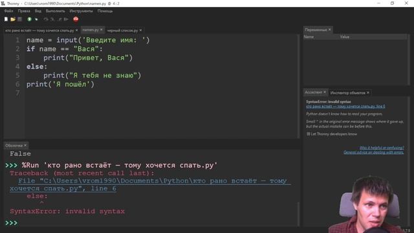Click 'General advice on dealing with errors' link
414x233 pixels.
pos(374,152)
